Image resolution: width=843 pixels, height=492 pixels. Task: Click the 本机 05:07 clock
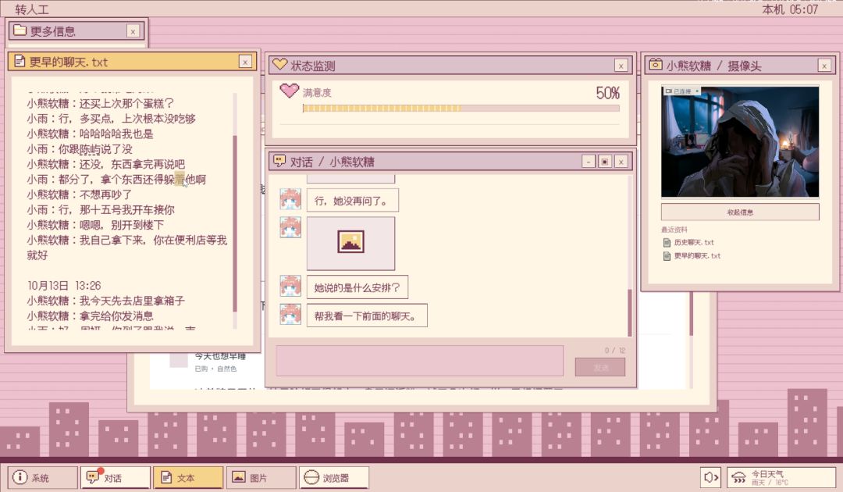pos(790,9)
